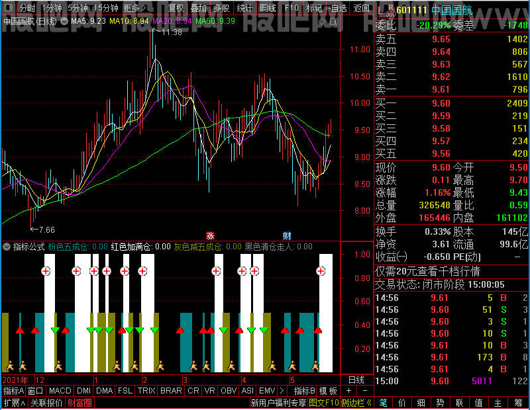Select the MACD indicator tab
The height and width of the screenshot is (410, 530).
pos(60,391)
